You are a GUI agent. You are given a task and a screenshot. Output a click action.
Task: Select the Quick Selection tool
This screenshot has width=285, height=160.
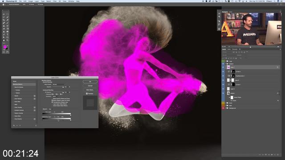click(x=8, y=17)
